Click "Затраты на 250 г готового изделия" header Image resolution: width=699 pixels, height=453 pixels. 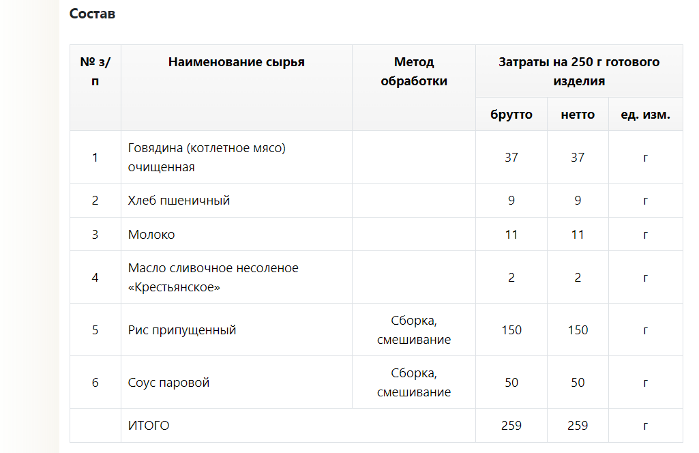[578, 72]
